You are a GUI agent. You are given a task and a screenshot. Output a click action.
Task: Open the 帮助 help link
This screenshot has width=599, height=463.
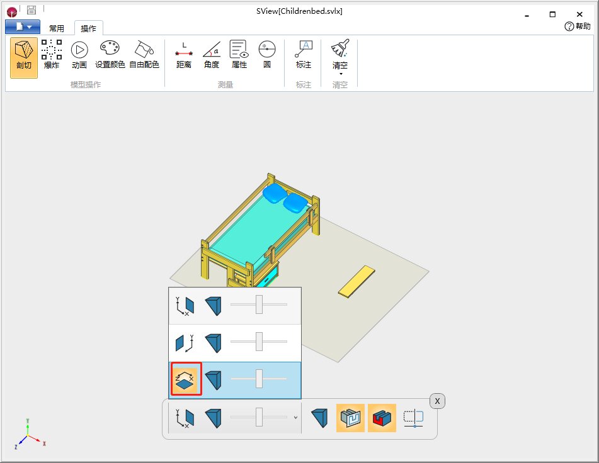point(578,26)
